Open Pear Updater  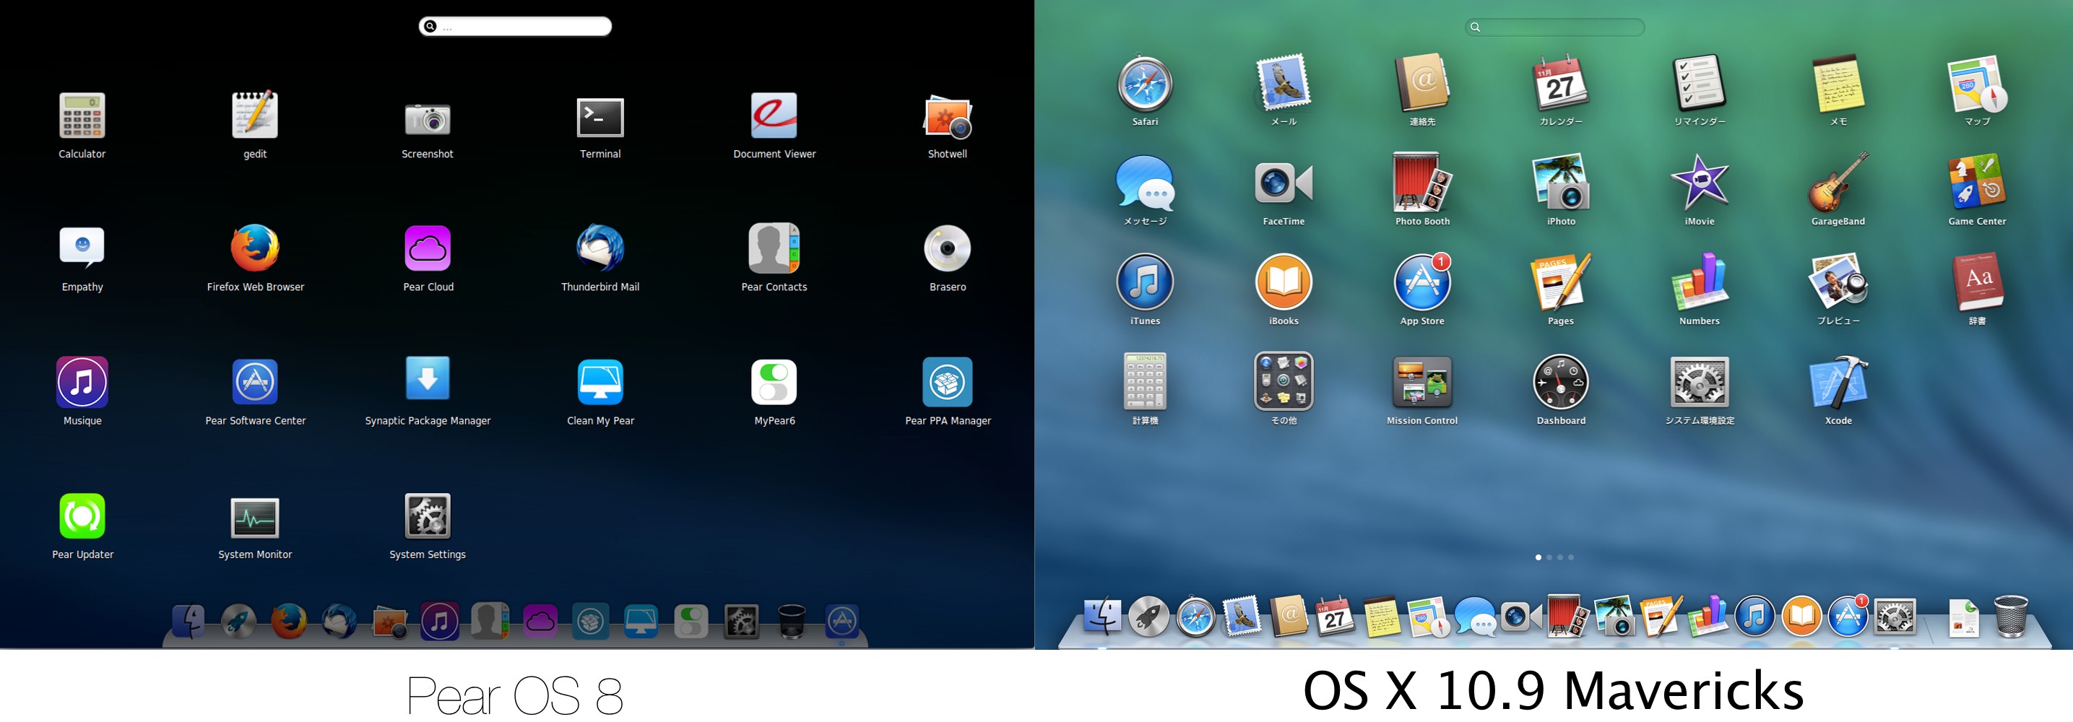[82, 516]
